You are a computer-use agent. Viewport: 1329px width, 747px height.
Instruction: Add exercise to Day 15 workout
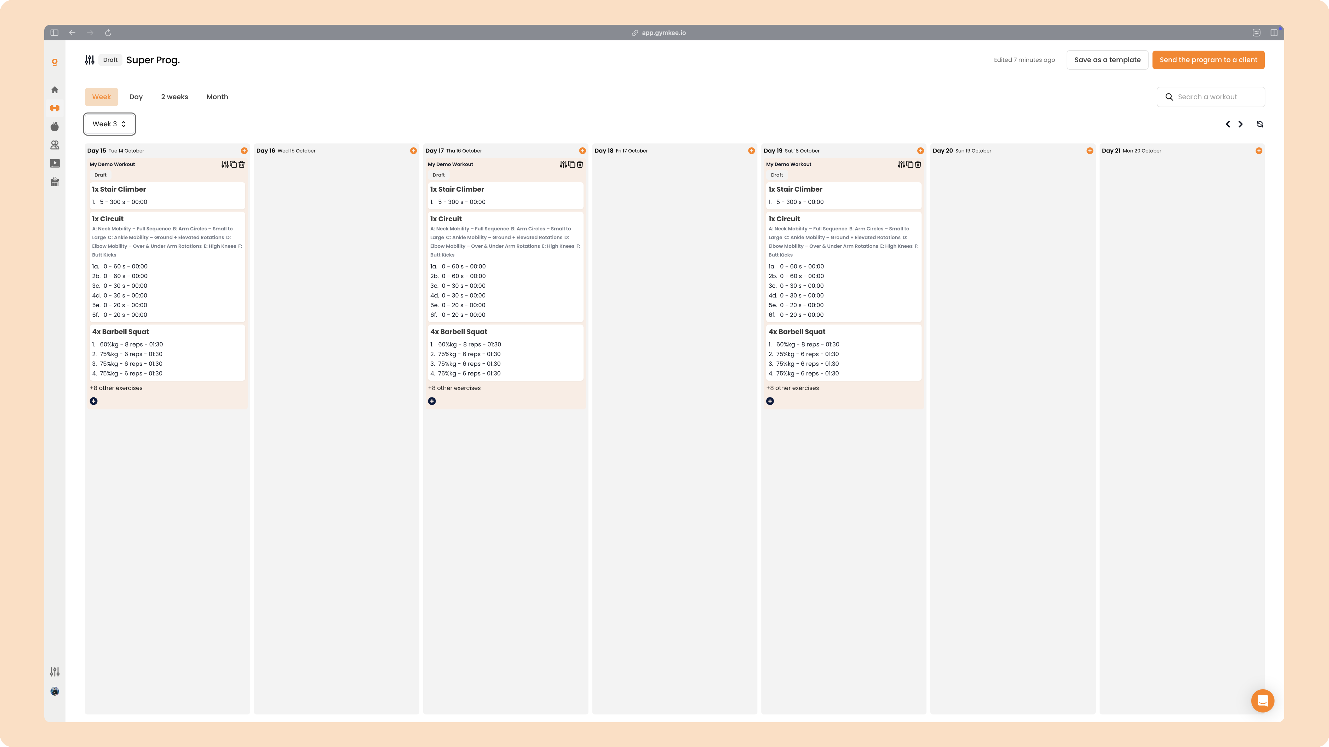(x=93, y=401)
